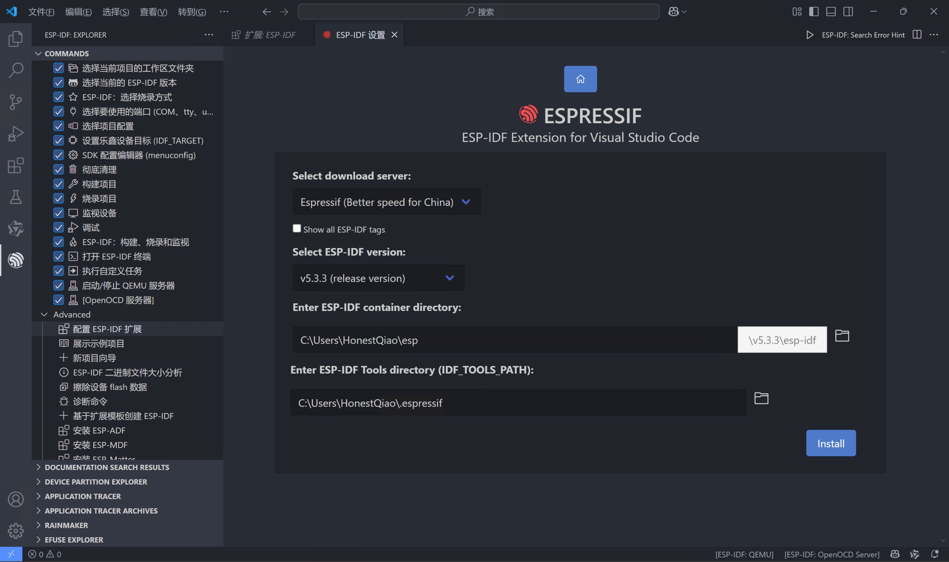Open the 查看(V) menu

click(x=153, y=12)
